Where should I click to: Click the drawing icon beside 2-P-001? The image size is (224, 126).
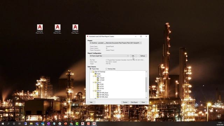pos(98,84)
